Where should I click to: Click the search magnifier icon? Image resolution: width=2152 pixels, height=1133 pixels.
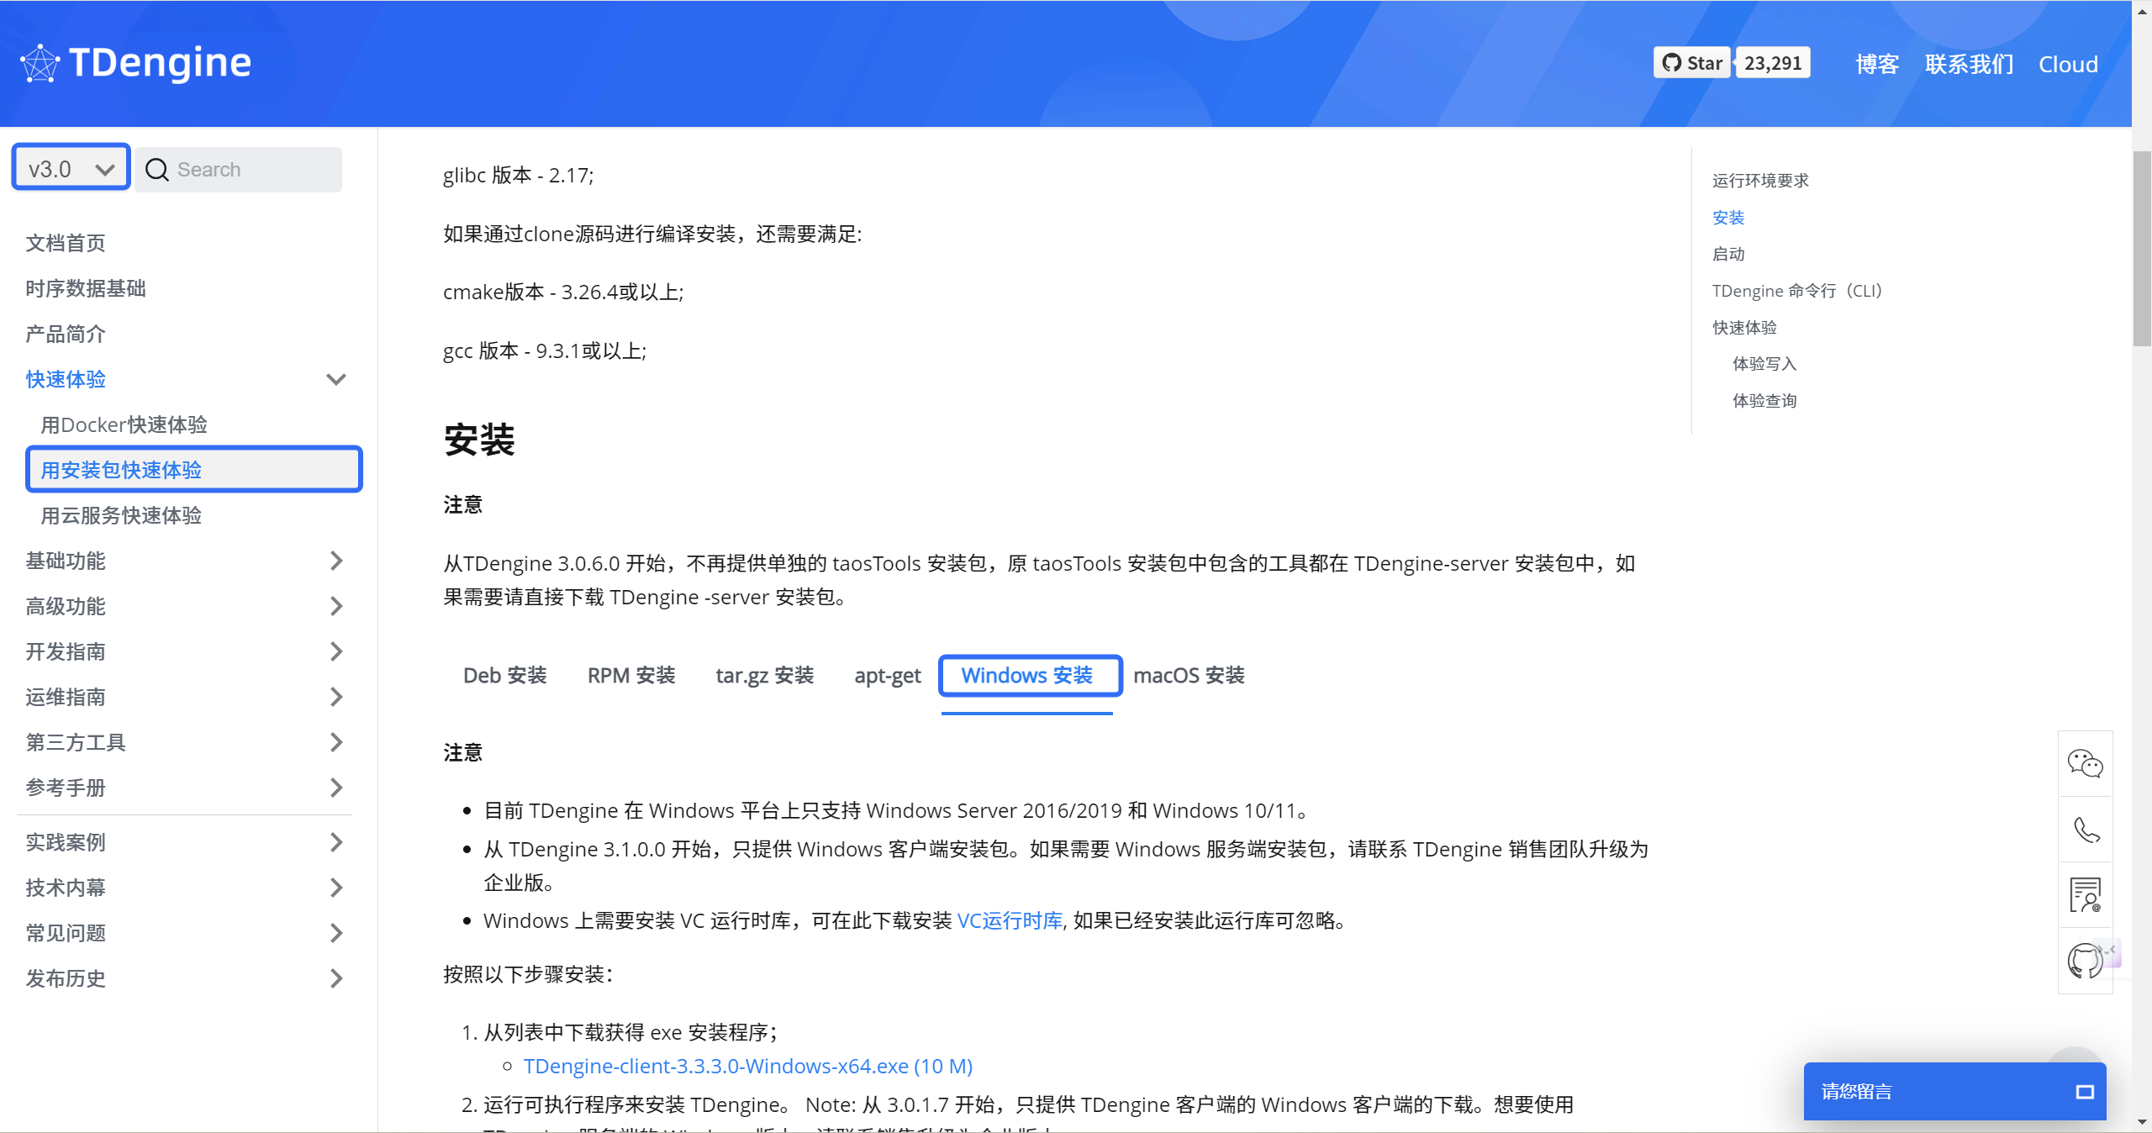click(x=157, y=169)
